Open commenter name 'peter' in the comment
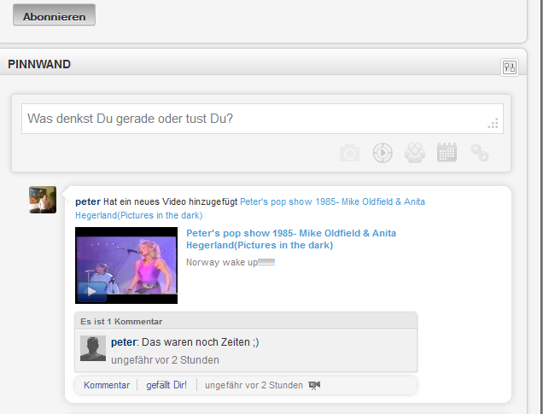Image resolution: width=543 pixels, height=414 pixels. 124,342
